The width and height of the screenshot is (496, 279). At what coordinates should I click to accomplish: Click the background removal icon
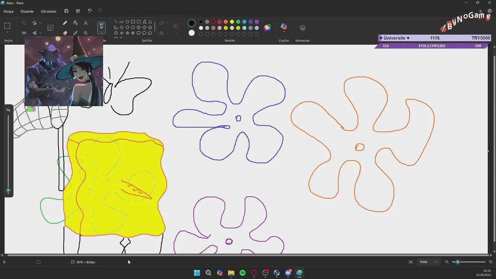pyautogui.click(x=24, y=33)
